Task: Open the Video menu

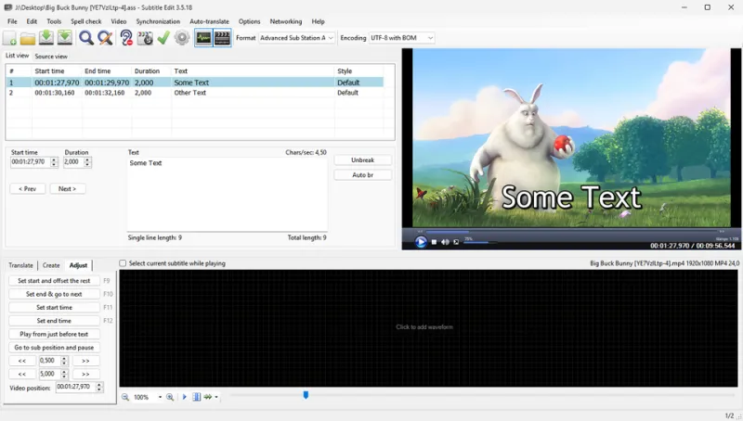Action: click(x=119, y=21)
